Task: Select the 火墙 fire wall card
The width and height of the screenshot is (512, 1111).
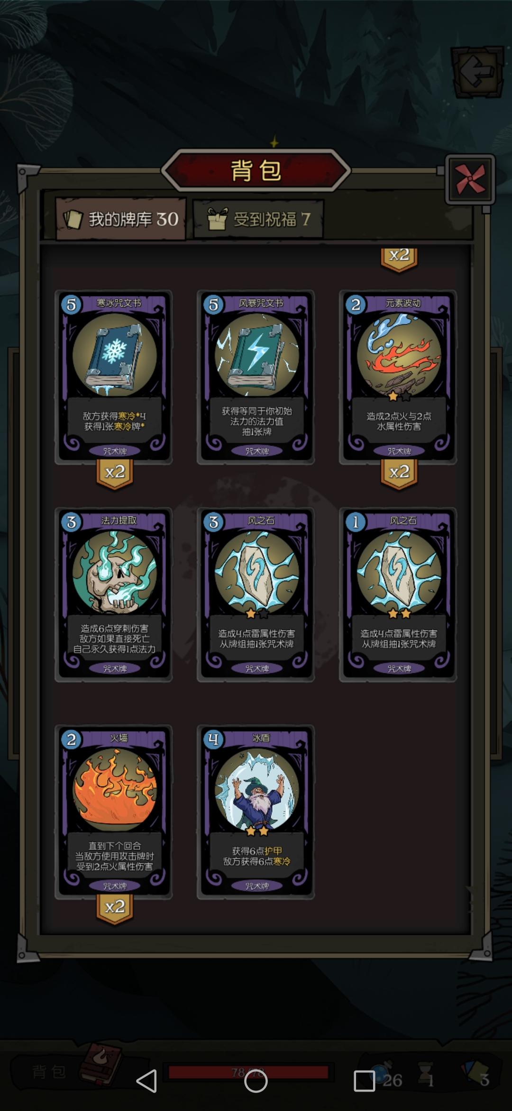Action: pos(114,812)
